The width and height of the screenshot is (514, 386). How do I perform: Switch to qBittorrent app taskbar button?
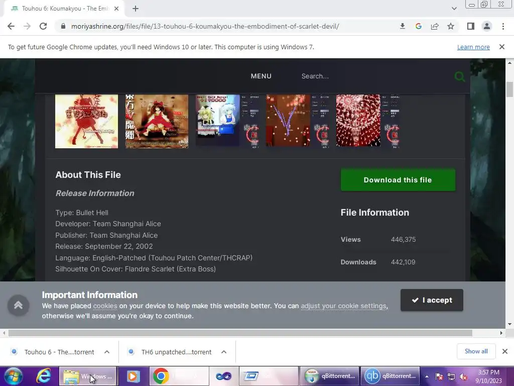click(390, 376)
